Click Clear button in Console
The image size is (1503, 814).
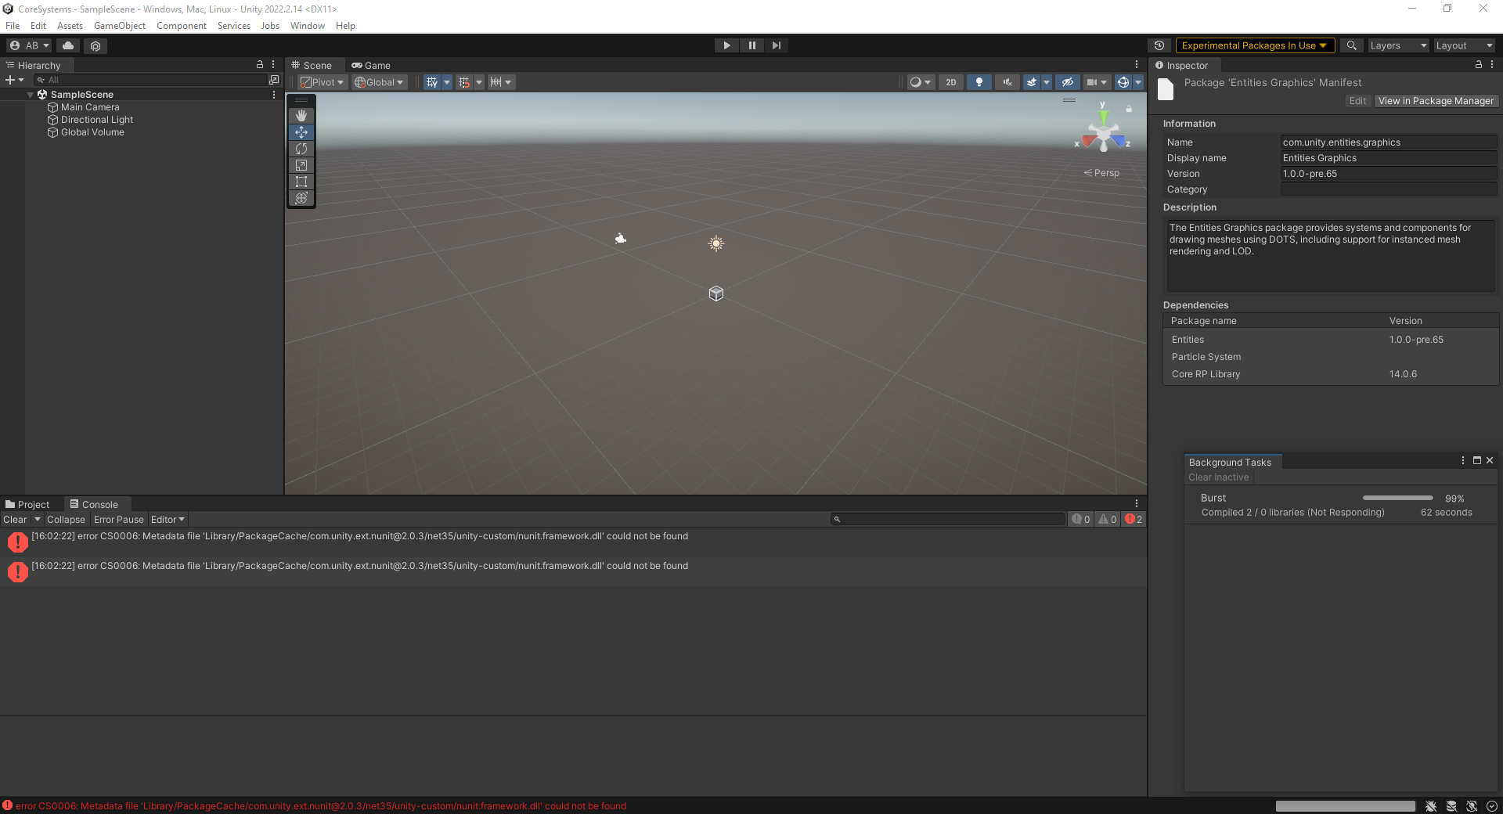15,520
